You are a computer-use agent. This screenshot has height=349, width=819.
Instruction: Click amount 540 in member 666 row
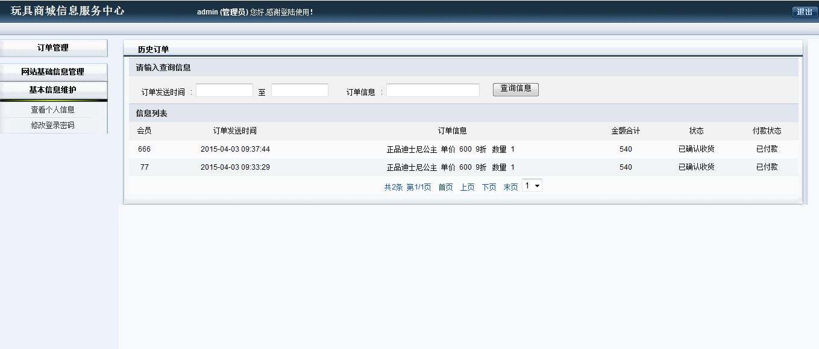click(x=626, y=149)
